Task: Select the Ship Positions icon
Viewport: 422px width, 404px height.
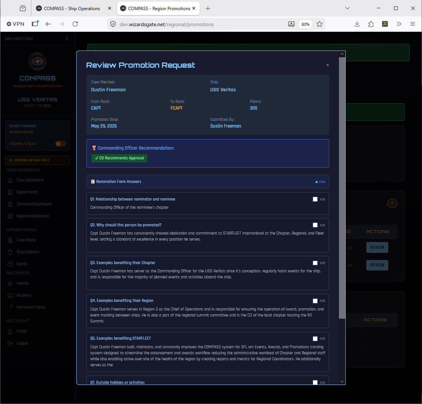Action: click(10, 252)
